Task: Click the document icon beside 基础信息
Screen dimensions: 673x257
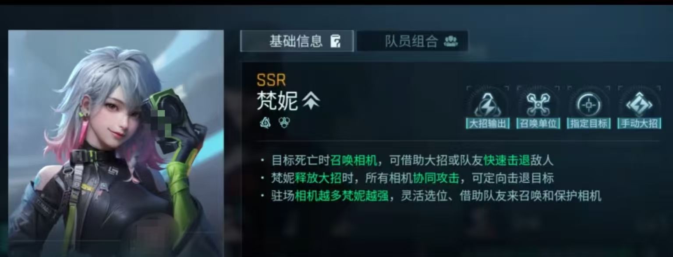Action: click(x=335, y=42)
